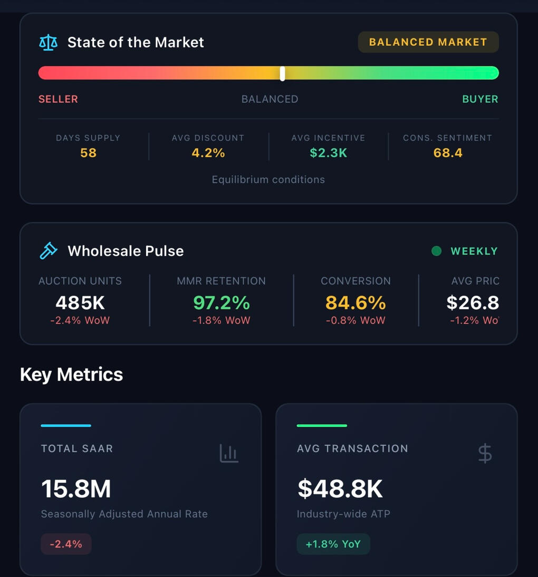The width and height of the screenshot is (538, 577).
Task: Open the Avg Price $26.8 stat
Action: click(473, 301)
